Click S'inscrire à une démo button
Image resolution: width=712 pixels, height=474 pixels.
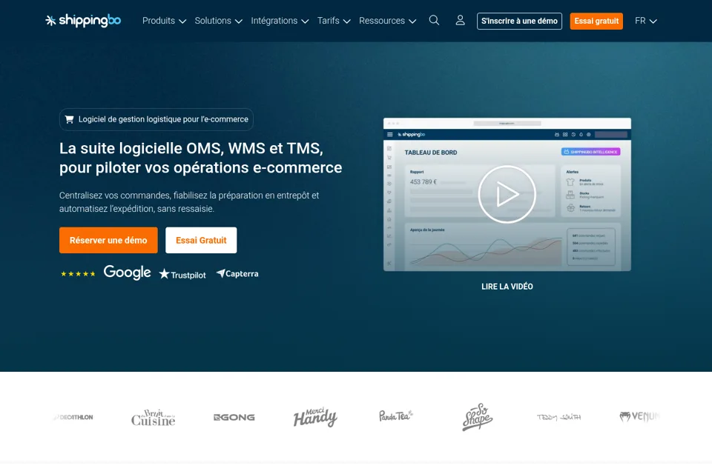pos(519,21)
